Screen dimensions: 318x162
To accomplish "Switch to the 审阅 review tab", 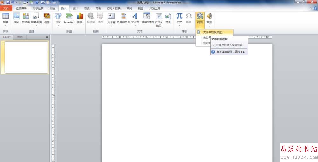I will pyautogui.click(x=129, y=8).
